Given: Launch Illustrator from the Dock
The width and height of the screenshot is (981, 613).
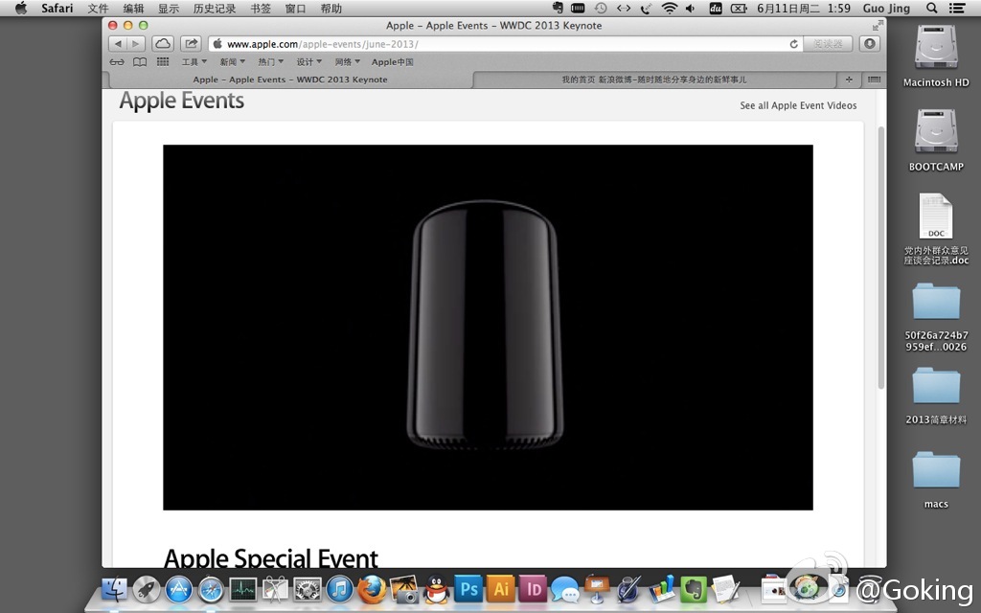Looking at the screenshot, I should (x=501, y=589).
